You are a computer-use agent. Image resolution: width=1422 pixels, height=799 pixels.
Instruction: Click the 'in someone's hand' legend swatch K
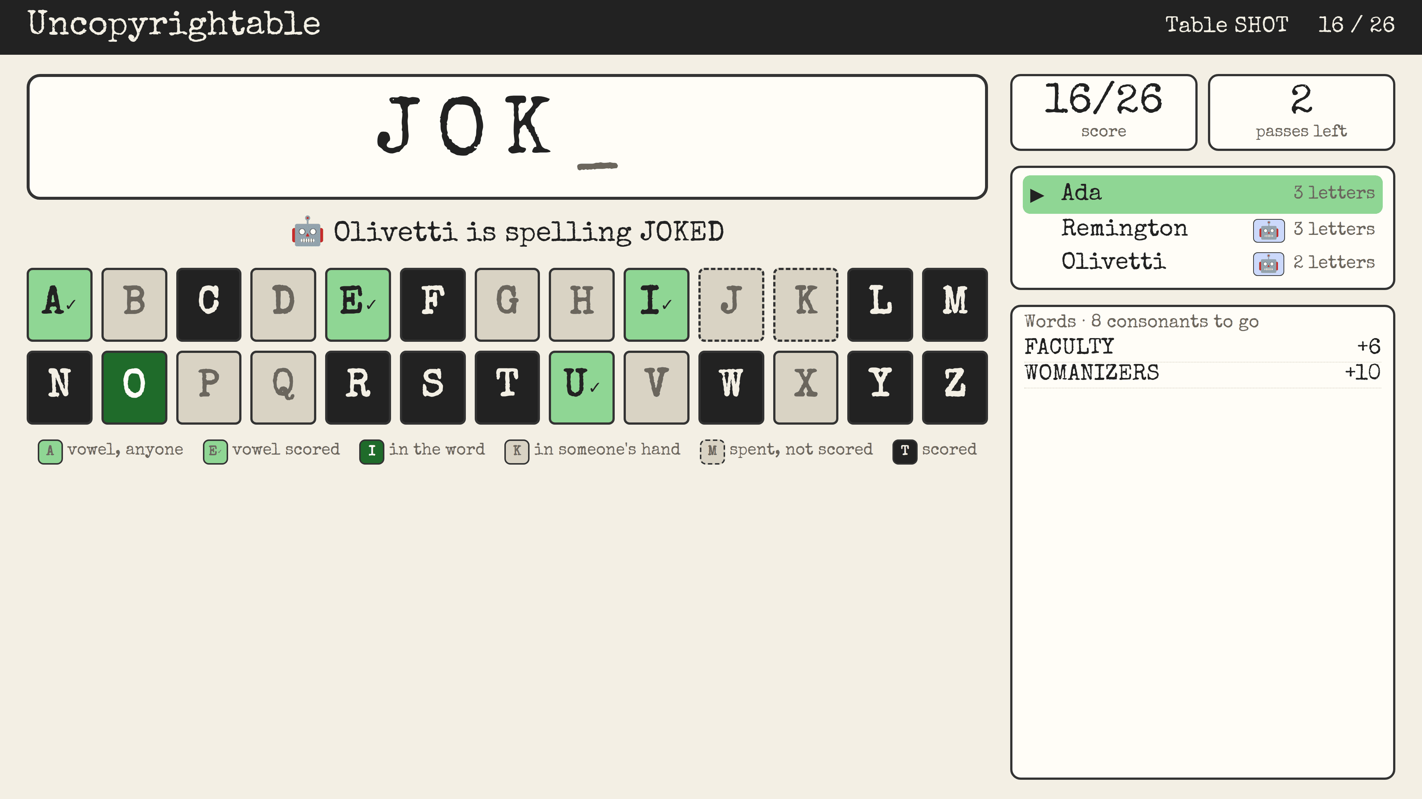pyautogui.click(x=517, y=452)
